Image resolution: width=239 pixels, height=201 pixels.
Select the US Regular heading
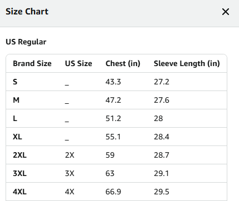pyautogui.click(x=26, y=42)
